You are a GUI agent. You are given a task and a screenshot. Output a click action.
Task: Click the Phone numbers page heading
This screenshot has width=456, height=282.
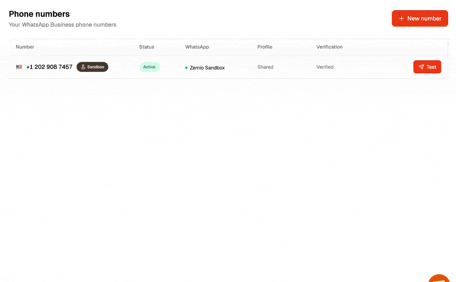39,14
